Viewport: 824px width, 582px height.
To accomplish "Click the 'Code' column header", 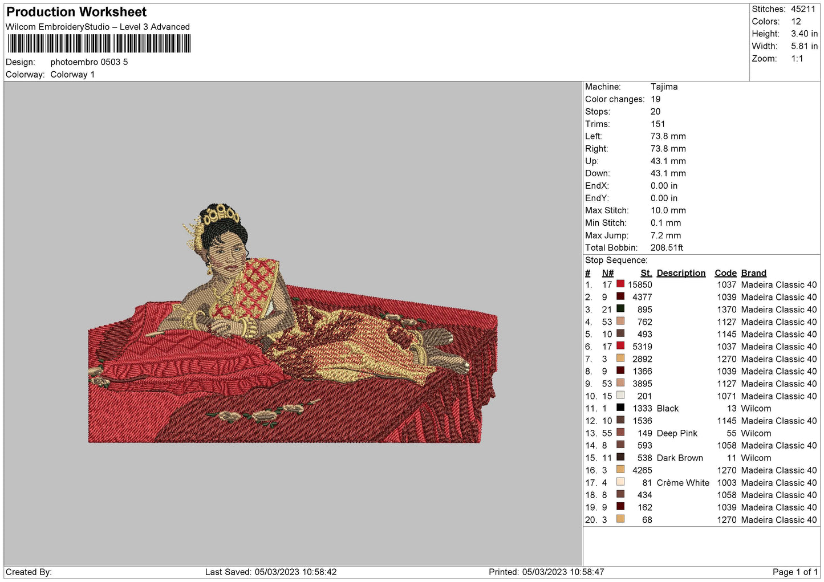I will click(725, 273).
